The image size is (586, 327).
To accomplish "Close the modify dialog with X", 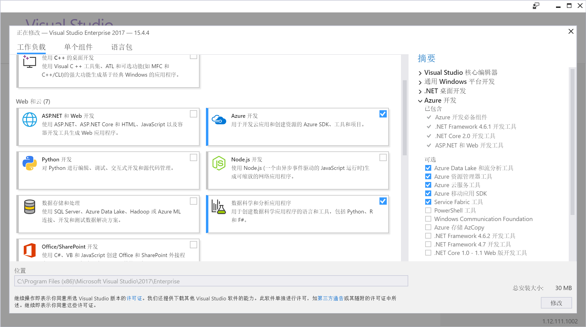I will pyautogui.click(x=571, y=31).
